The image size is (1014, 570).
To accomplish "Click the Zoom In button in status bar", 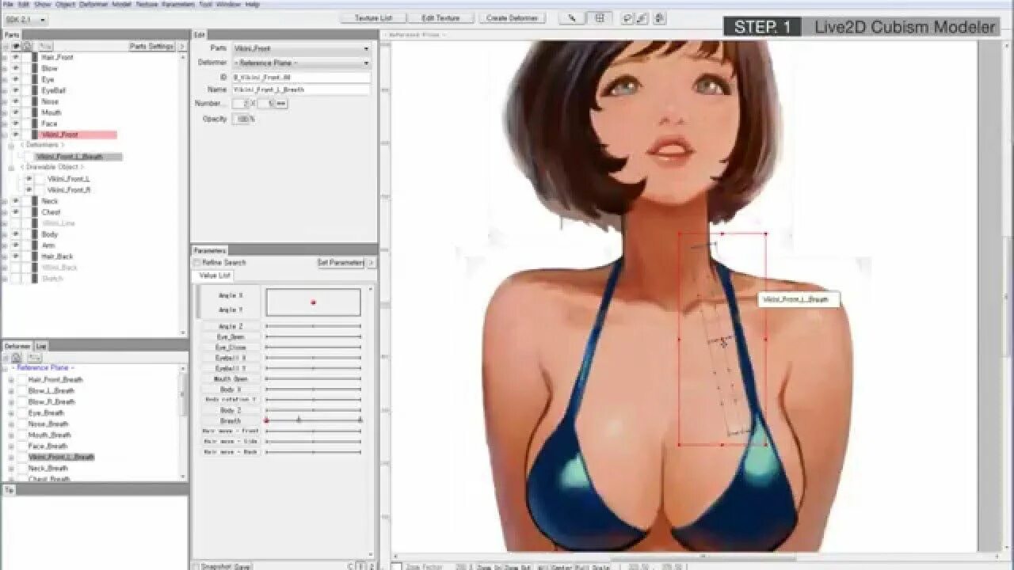I will click(487, 566).
